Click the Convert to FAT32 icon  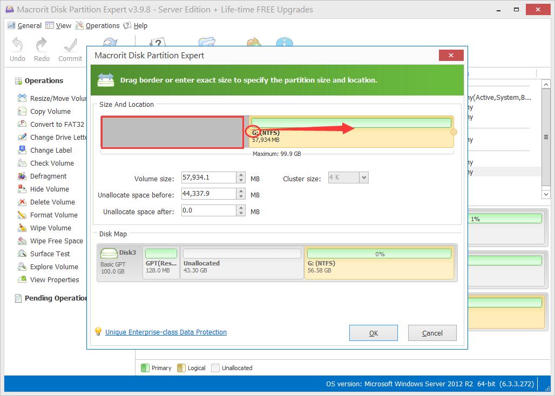[22, 124]
